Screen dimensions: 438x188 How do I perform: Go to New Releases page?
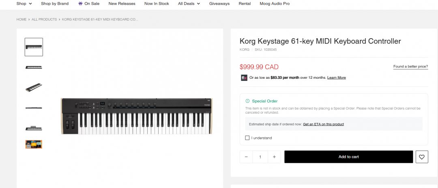click(122, 4)
